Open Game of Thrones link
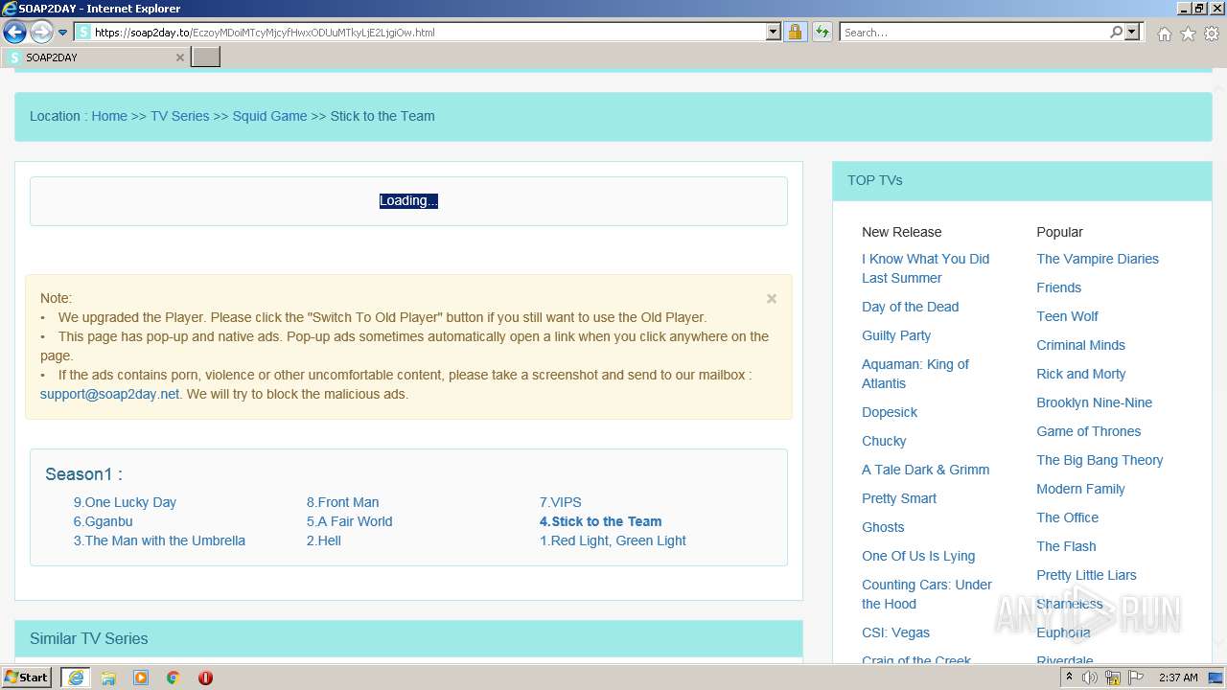This screenshot has height=690, width=1227. 1088,431
